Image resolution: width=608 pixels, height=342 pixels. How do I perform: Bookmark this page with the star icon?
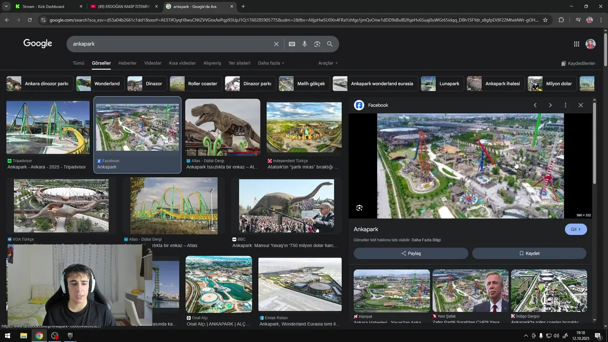tap(545, 20)
